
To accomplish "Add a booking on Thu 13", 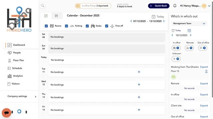I will pyautogui.click(x=139, y=97).
